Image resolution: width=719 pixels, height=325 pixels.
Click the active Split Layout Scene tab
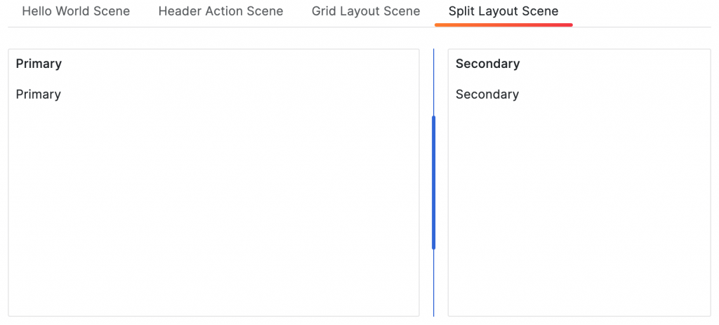(x=503, y=11)
